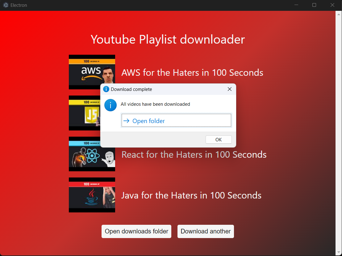Click the Java video thumbnail
The width and height of the screenshot is (342, 256).
tap(92, 195)
